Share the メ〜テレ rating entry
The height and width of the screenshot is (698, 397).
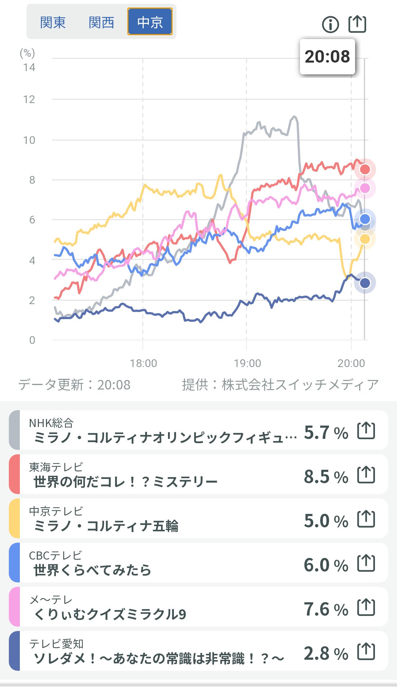pyautogui.click(x=366, y=607)
